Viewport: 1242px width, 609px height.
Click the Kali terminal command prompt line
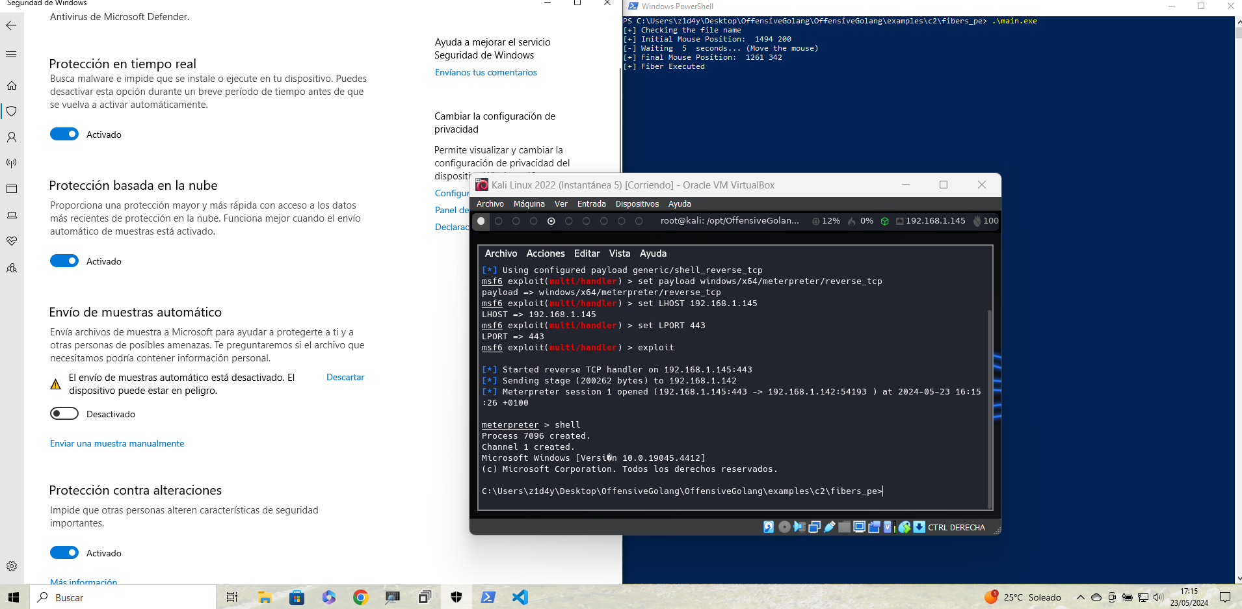(x=683, y=491)
